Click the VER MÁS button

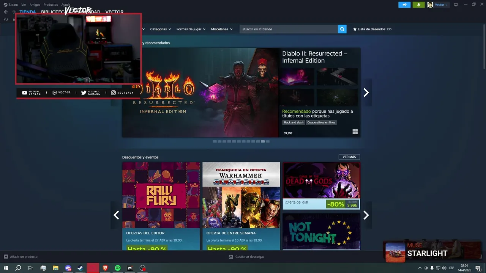(x=349, y=157)
